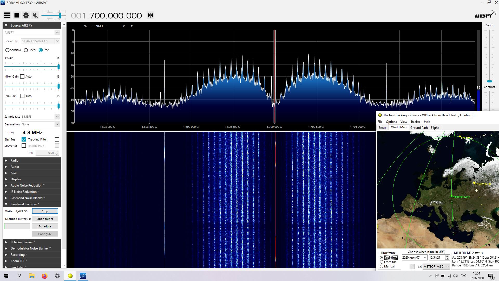Toggle the SpyVerter checkbox
The width and height of the screenshot is (499, 281).
24,146
